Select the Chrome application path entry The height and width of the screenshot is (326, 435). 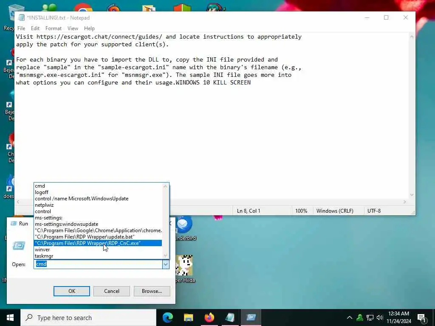[98, 230]
